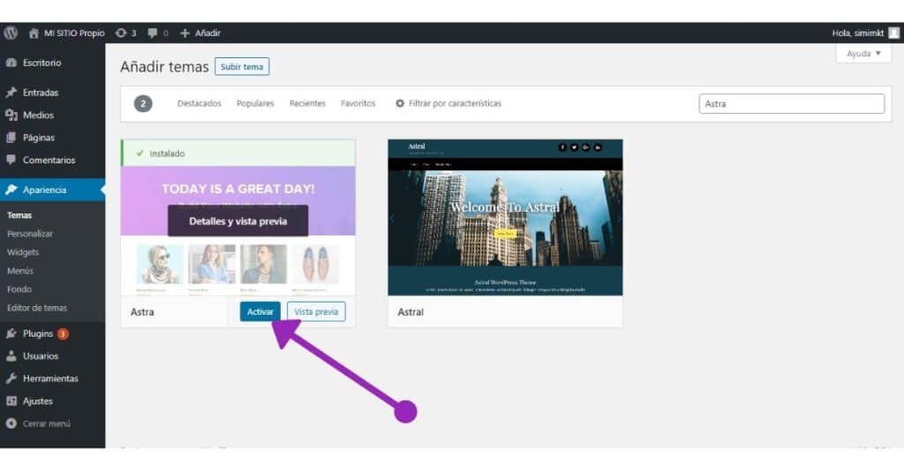Switch to Recientes tab

pos(307,104)
